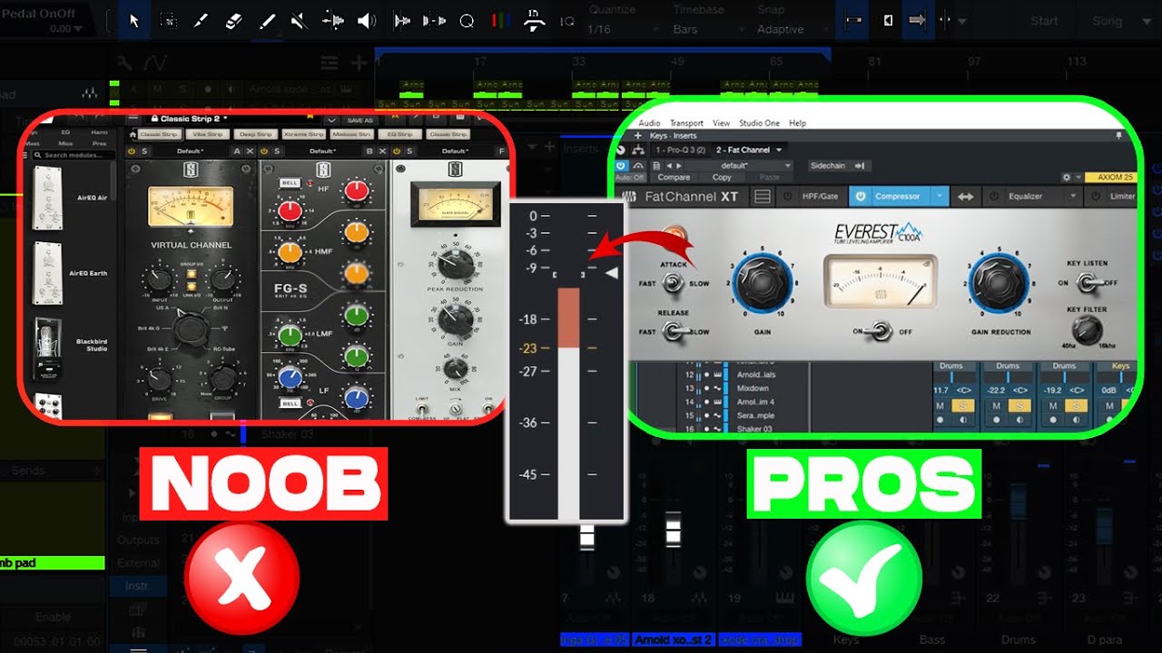Click the plus icon beside Keys - Inserts
Image resolution: width=1162 pixels, height=653 pixels.
640,135
